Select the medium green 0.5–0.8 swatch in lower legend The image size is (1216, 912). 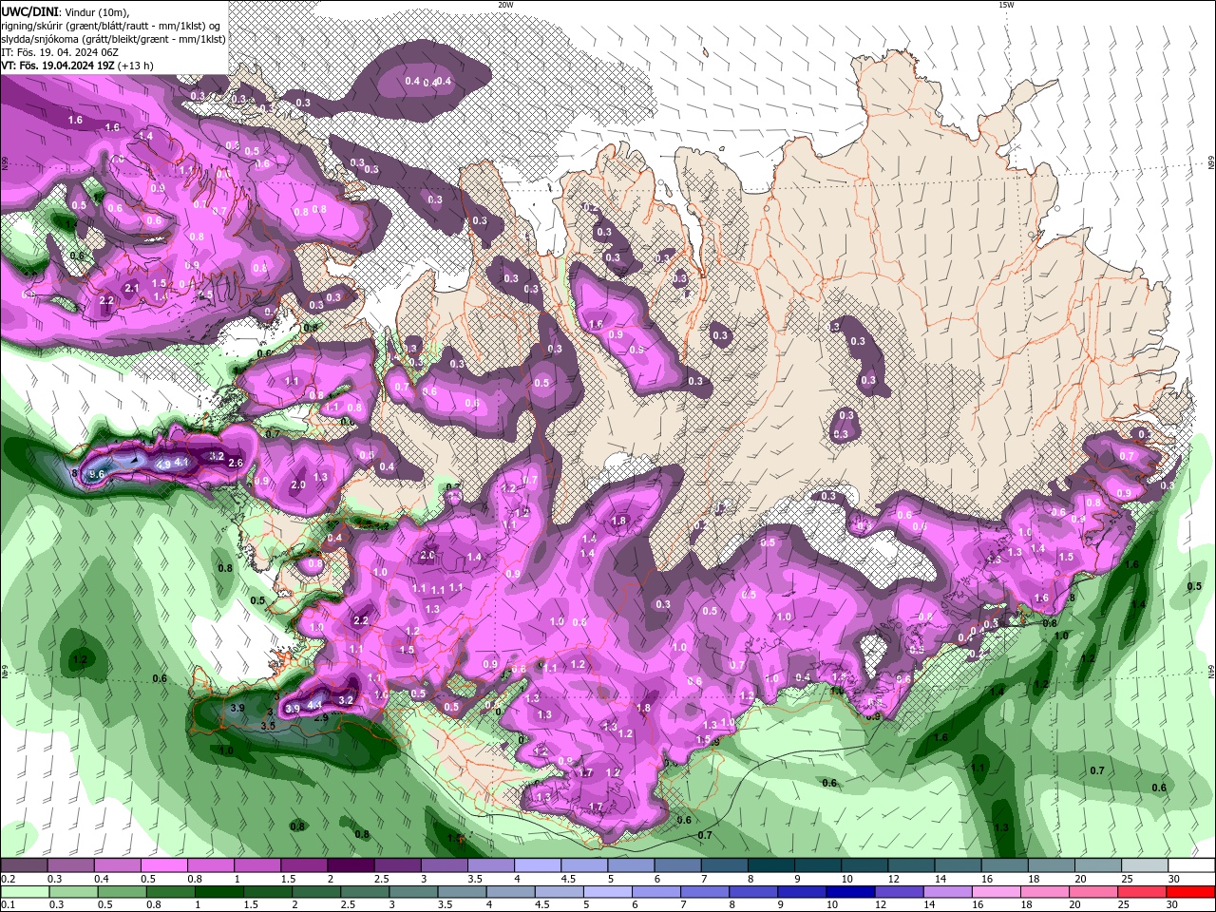point(123,891)
